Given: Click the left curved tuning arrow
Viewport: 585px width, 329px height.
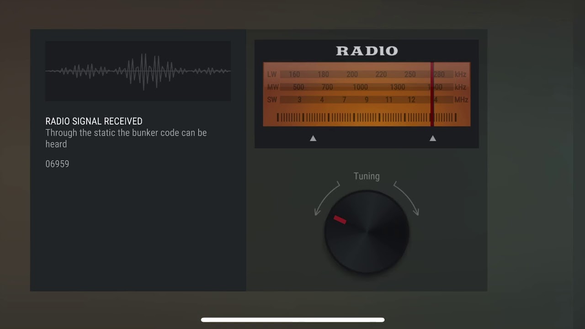Looking at the screenshot, I should click(x=326, y=198).
